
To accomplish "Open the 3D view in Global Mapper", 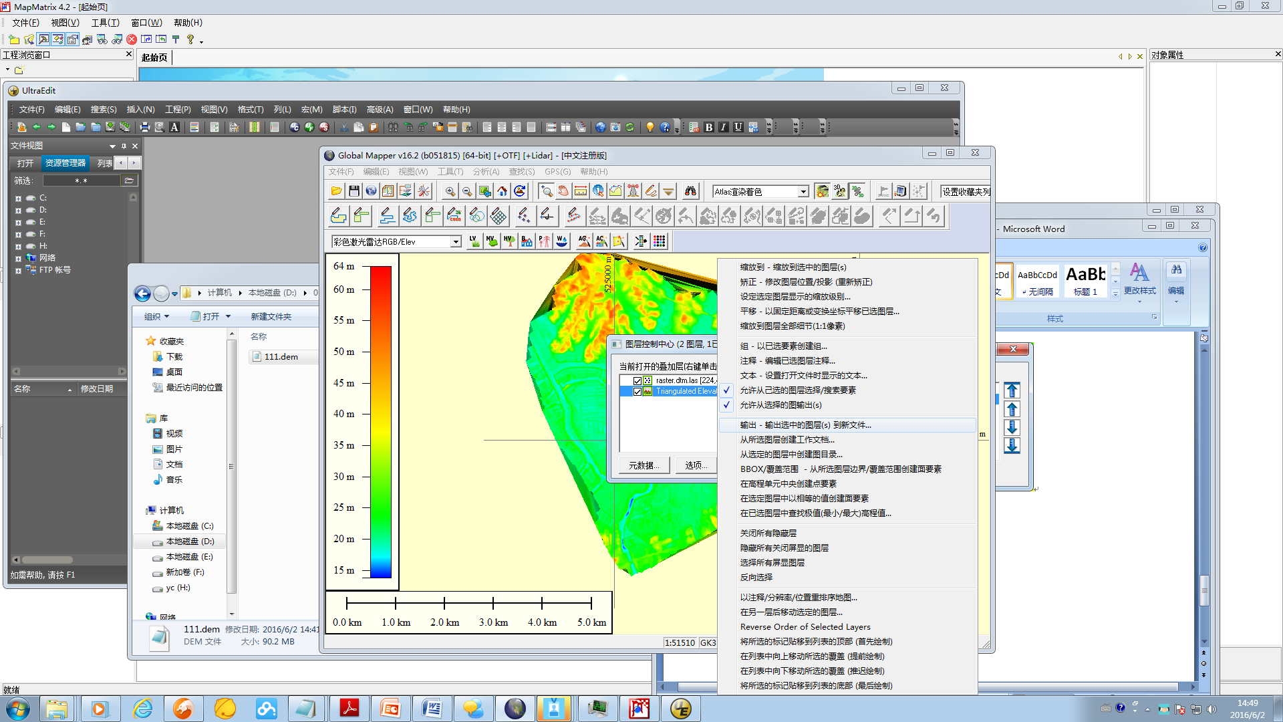I will pos(839,191).
